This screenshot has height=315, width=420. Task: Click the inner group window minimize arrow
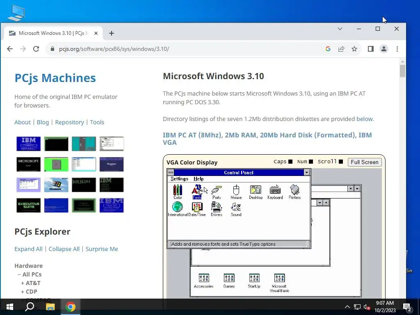pos(320,203)
